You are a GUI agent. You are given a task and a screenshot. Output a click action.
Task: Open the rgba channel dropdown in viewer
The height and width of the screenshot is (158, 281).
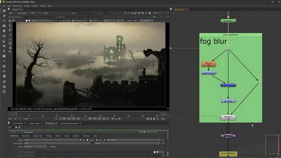(x=12, y=13)
